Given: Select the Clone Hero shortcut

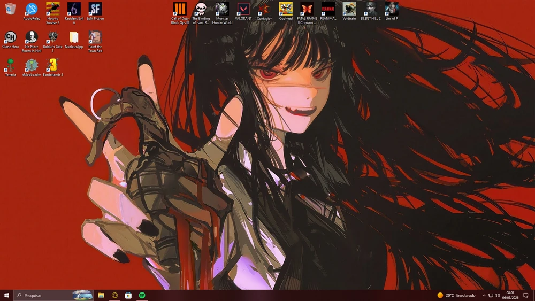Looking at the screenshot, I should point(10,40).
